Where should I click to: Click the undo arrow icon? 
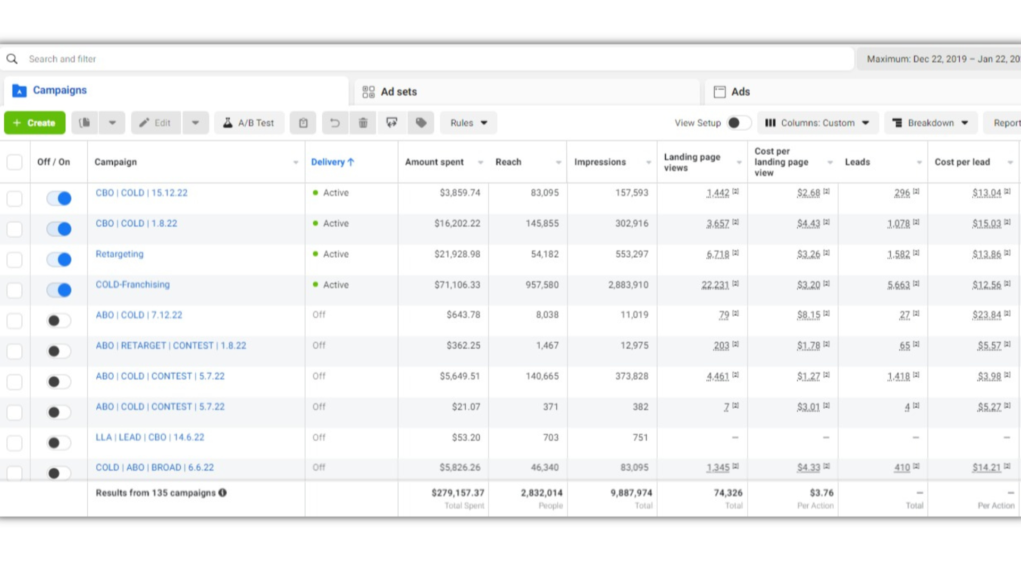(334, 123)
